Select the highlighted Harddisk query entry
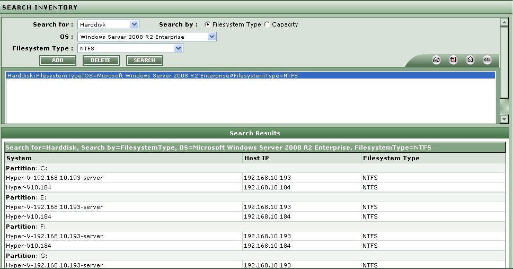Image resolution: width=513 pixels, height=269 pixels. [x=251, y=75]
